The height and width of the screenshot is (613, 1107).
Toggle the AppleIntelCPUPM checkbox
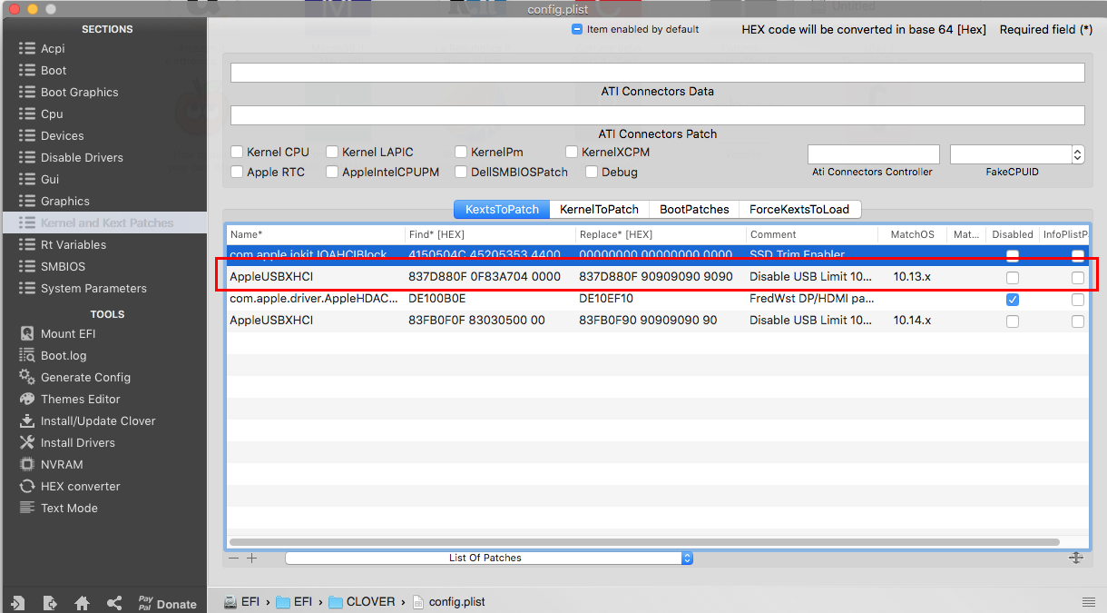coord(332,172)
